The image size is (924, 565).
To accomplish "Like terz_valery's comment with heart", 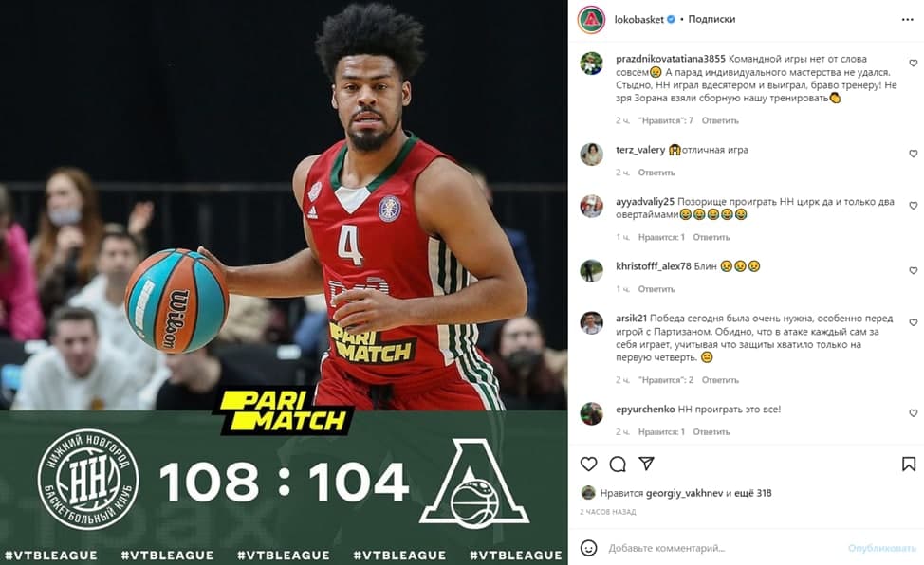I will pos(913,154).
